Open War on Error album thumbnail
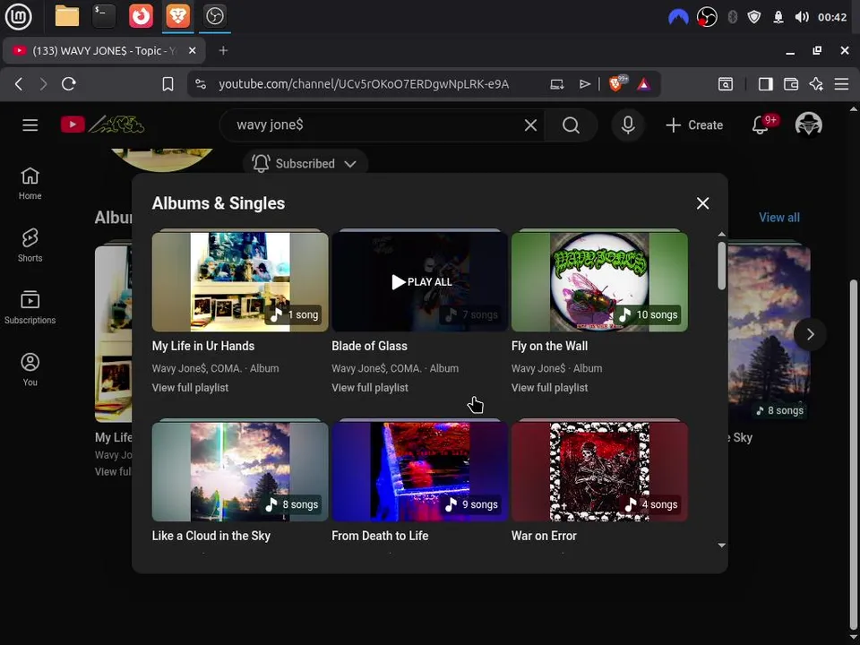The height and width of the screenshot is (645, 860). (x=599, y=472)
